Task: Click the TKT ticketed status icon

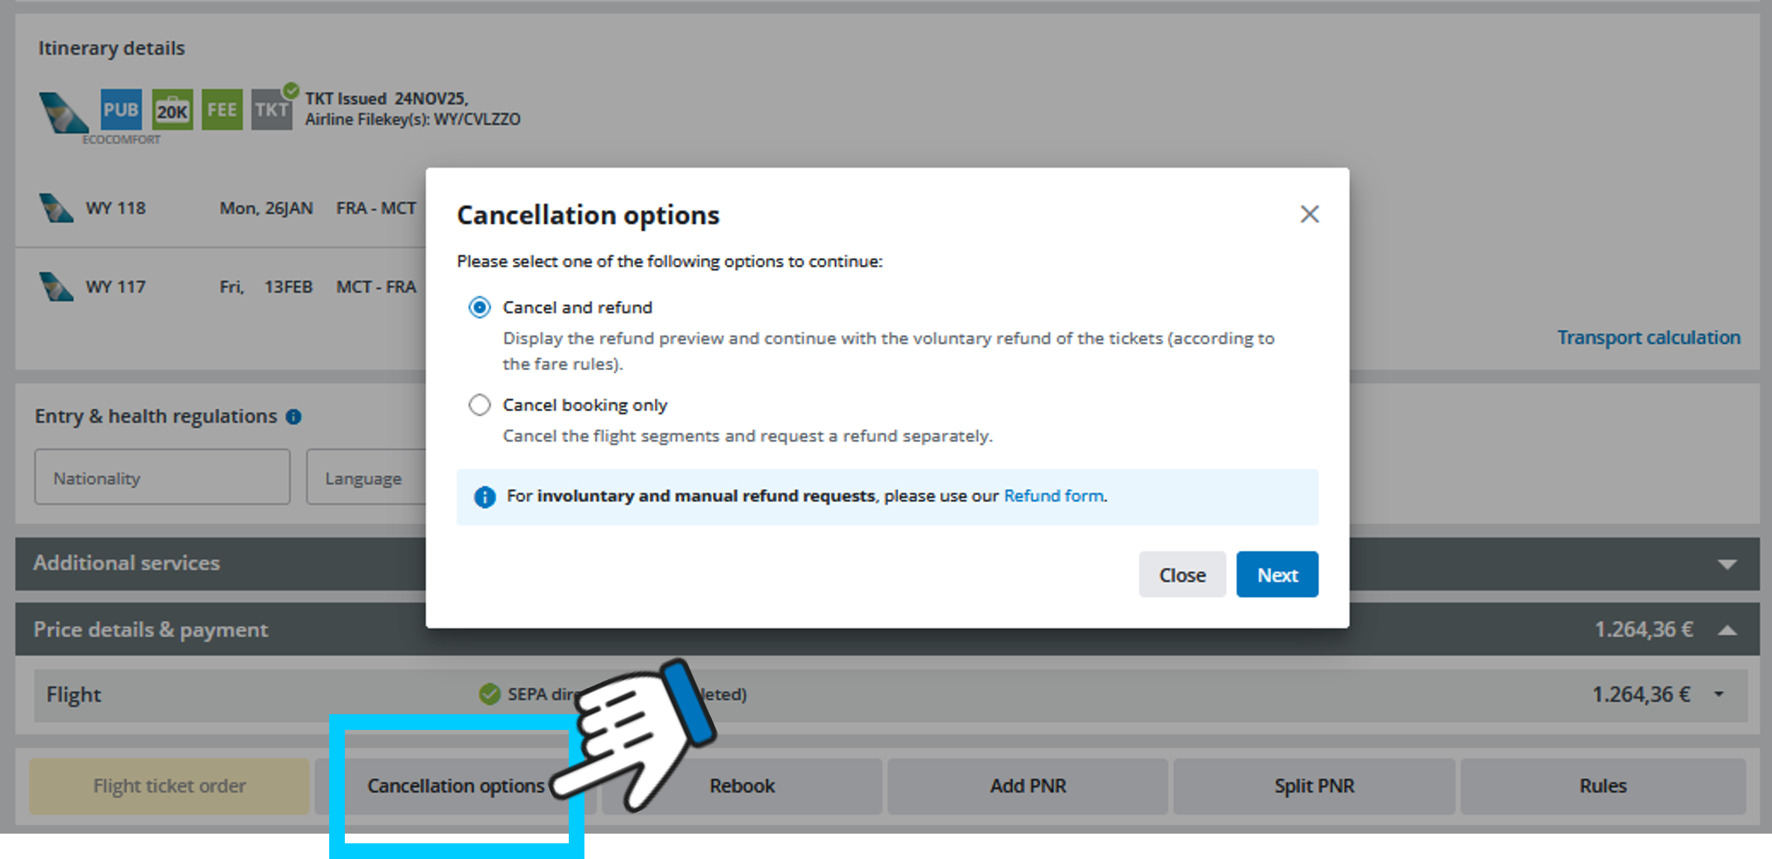Action: pyautogui.click(x=272, y=110)
